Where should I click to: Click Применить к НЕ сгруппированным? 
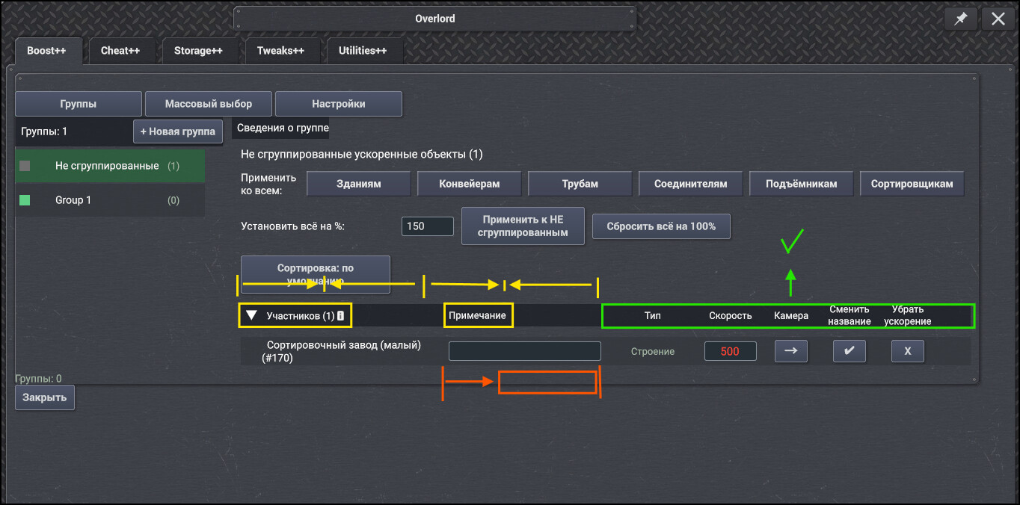pos(523,226)
